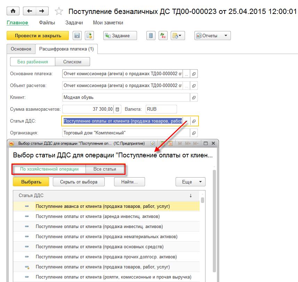Select row продажа нематериальных активов
Screen dimensions: 298x282
pos(106,236)
